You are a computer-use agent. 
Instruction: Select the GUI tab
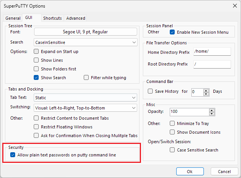coord(32,17)
